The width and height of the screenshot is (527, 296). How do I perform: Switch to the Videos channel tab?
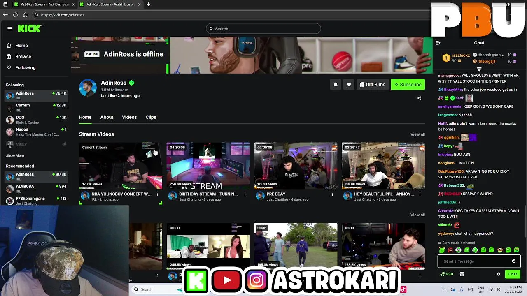[129, 117]
